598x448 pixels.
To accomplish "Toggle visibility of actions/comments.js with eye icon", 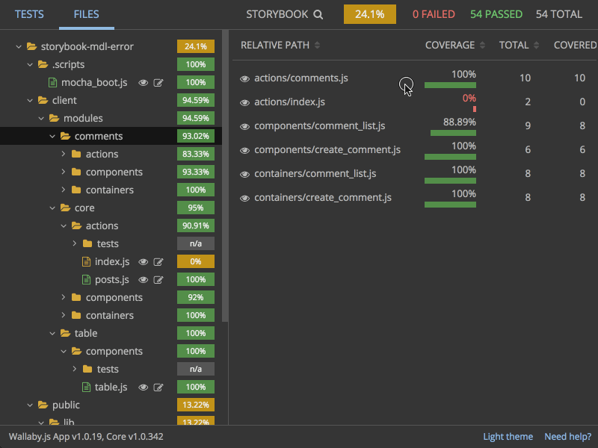I will coord(244,78).
